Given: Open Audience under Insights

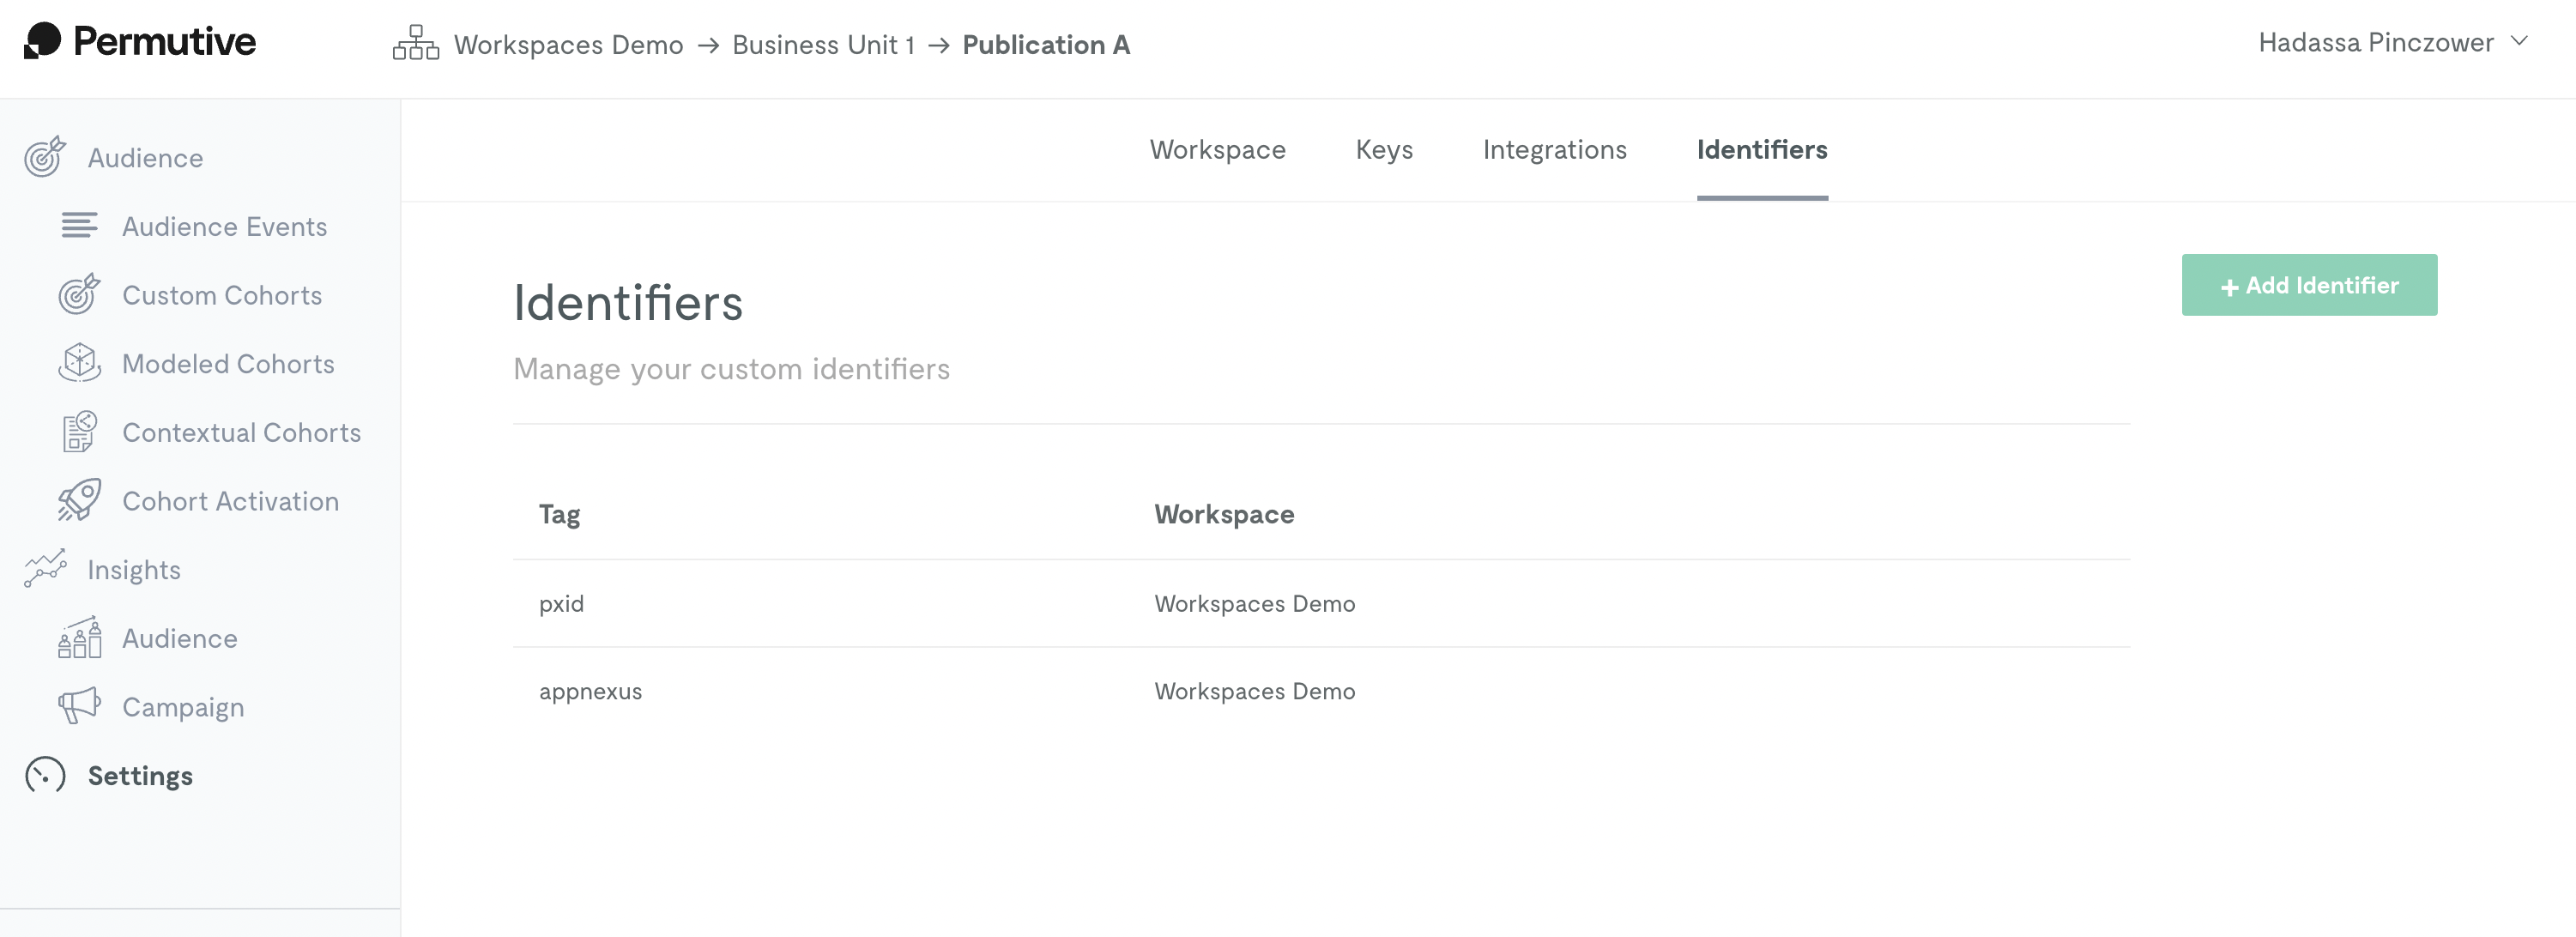Looking at the screenshot, I should (x=179, y=638).
